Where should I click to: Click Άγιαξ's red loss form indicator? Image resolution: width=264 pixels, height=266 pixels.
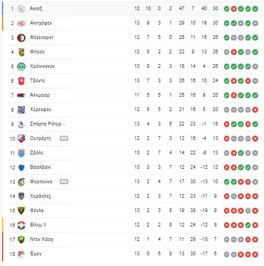(x=234, y=9)
